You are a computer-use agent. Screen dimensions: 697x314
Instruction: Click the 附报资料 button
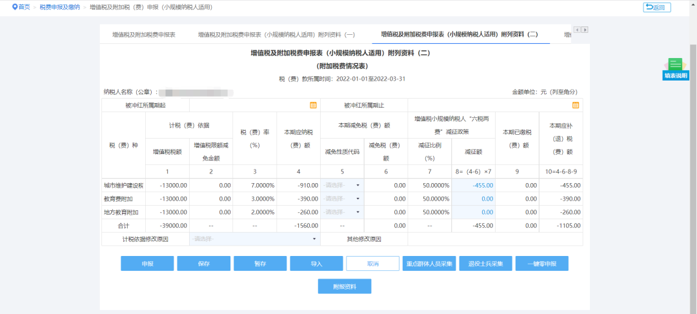[x=345, y=286]
